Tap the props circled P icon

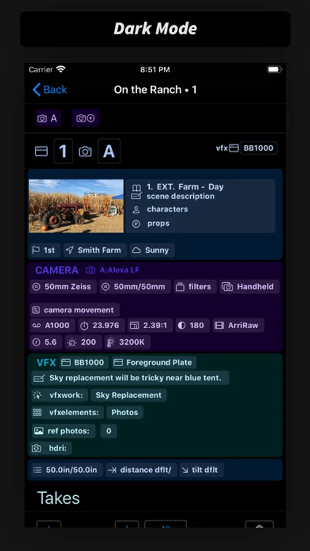click(x=136, y=224)
